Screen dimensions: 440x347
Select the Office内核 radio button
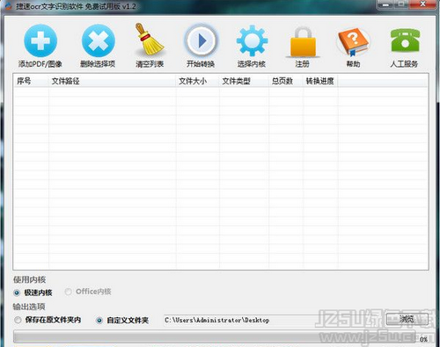point(68,292)
